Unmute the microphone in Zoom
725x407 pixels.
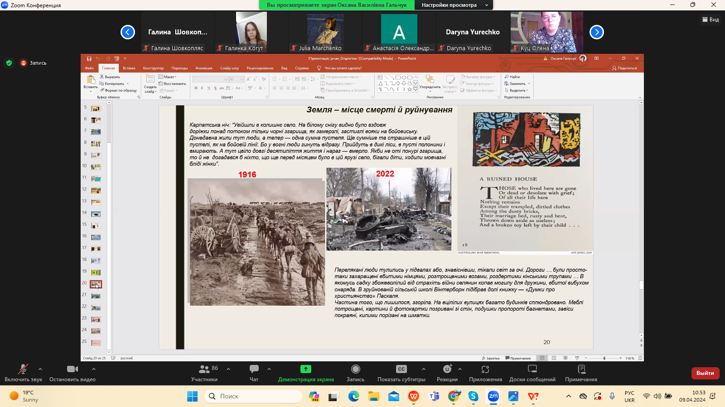coord(23,369)
